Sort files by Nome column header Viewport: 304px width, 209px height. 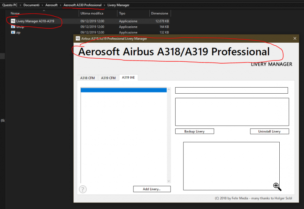[15, 13]
